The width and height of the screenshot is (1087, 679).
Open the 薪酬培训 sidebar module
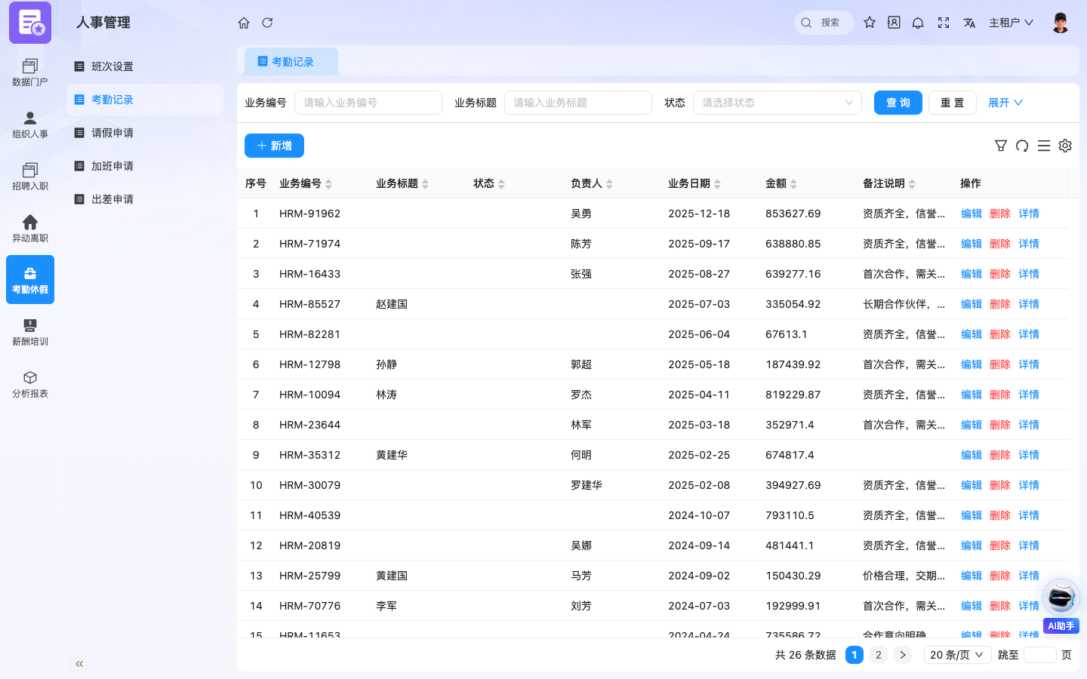(30, 332)
